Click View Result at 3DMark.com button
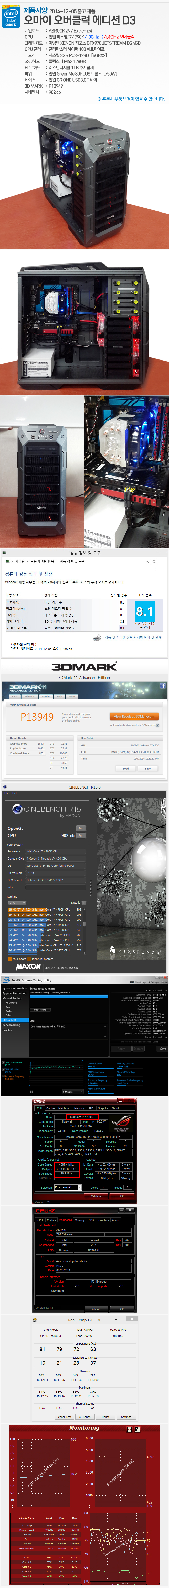Image resolution: width=169 pixels, height=1588 pixels. [134, 716]
